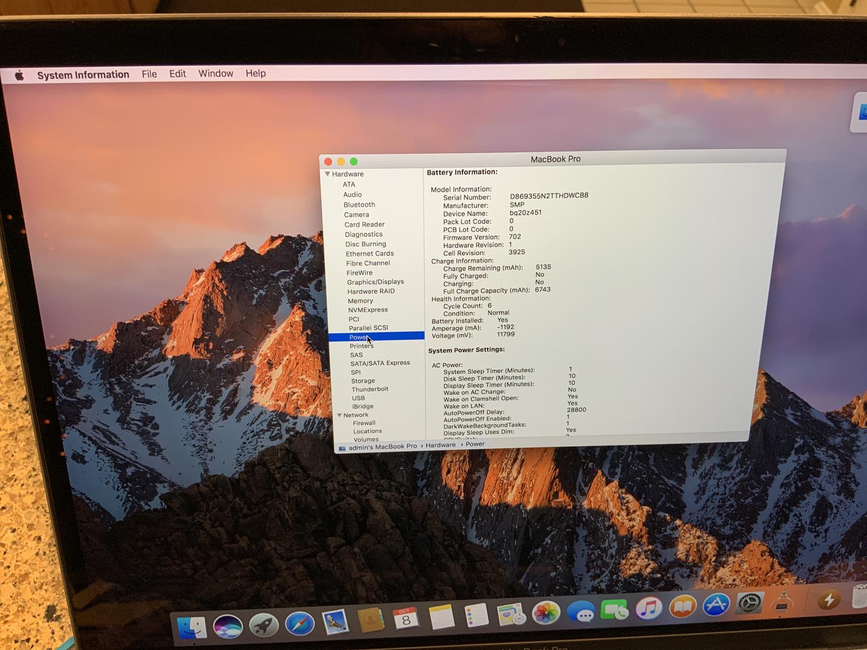Open Messages speech bubble icon
This screenshot has width=867, height=650.
[x=581, y=612]
